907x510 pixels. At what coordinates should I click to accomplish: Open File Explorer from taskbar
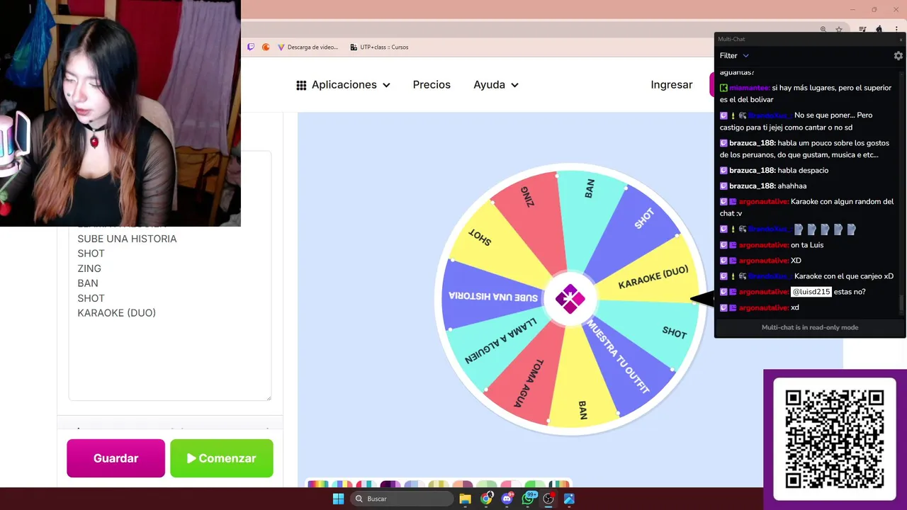pos(466,499)
